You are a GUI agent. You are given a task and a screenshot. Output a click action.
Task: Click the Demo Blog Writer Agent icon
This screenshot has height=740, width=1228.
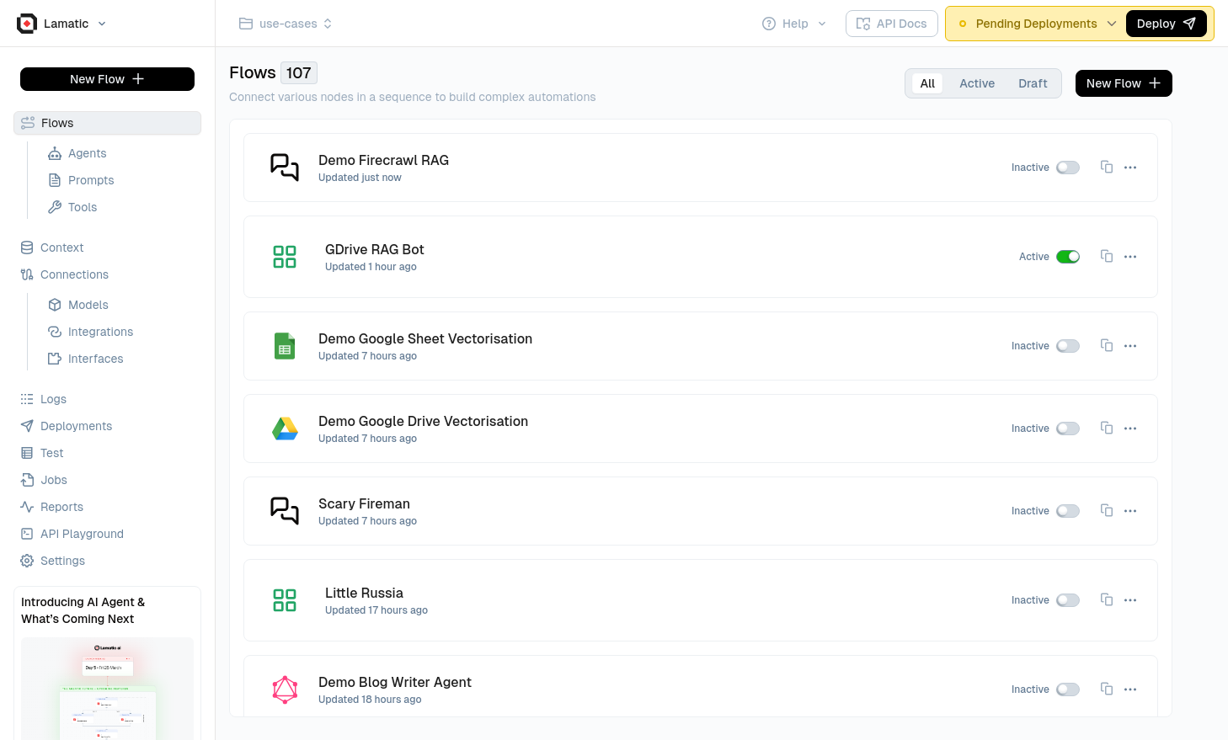point(285,689)
